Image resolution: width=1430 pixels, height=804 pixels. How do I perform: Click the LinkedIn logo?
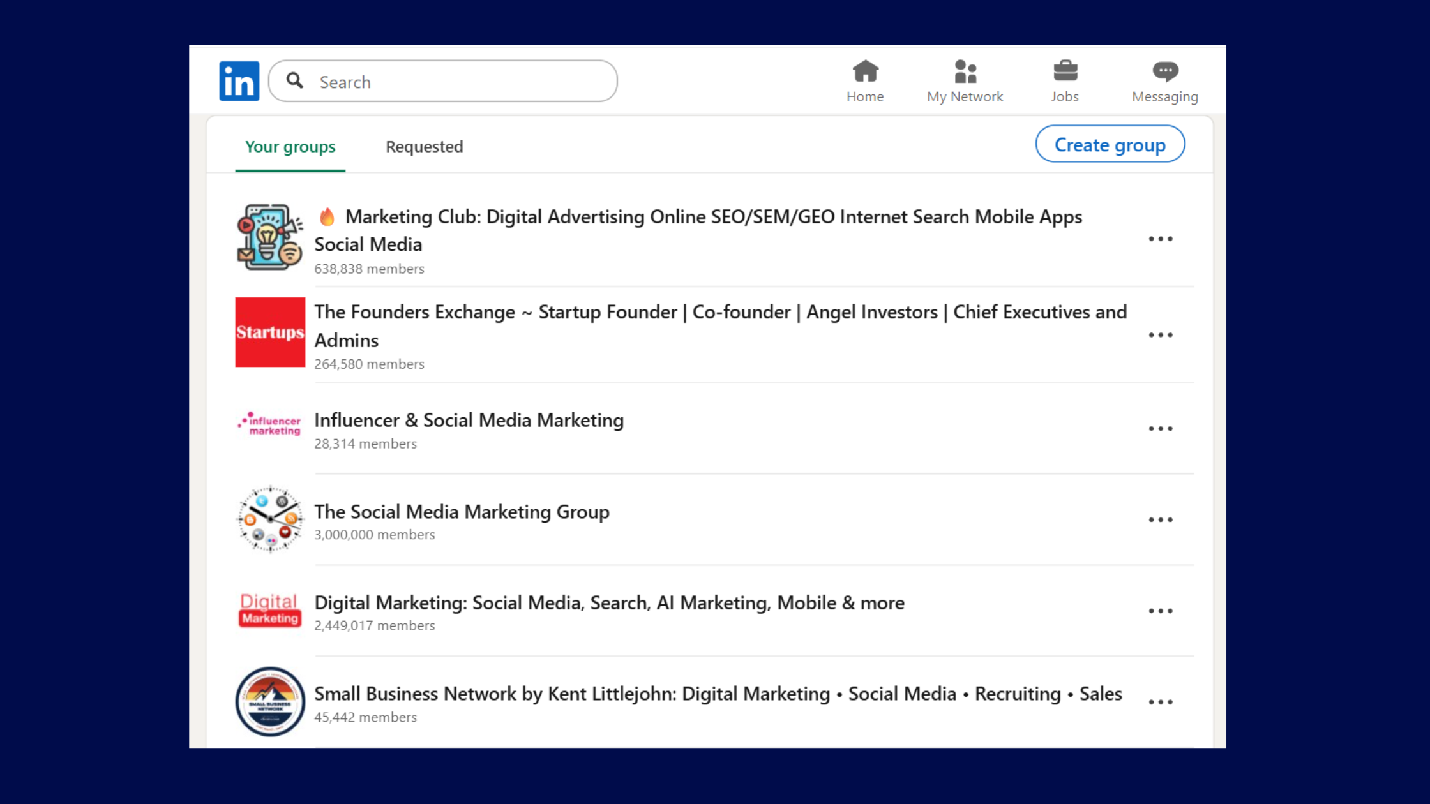tap(239, 81)
